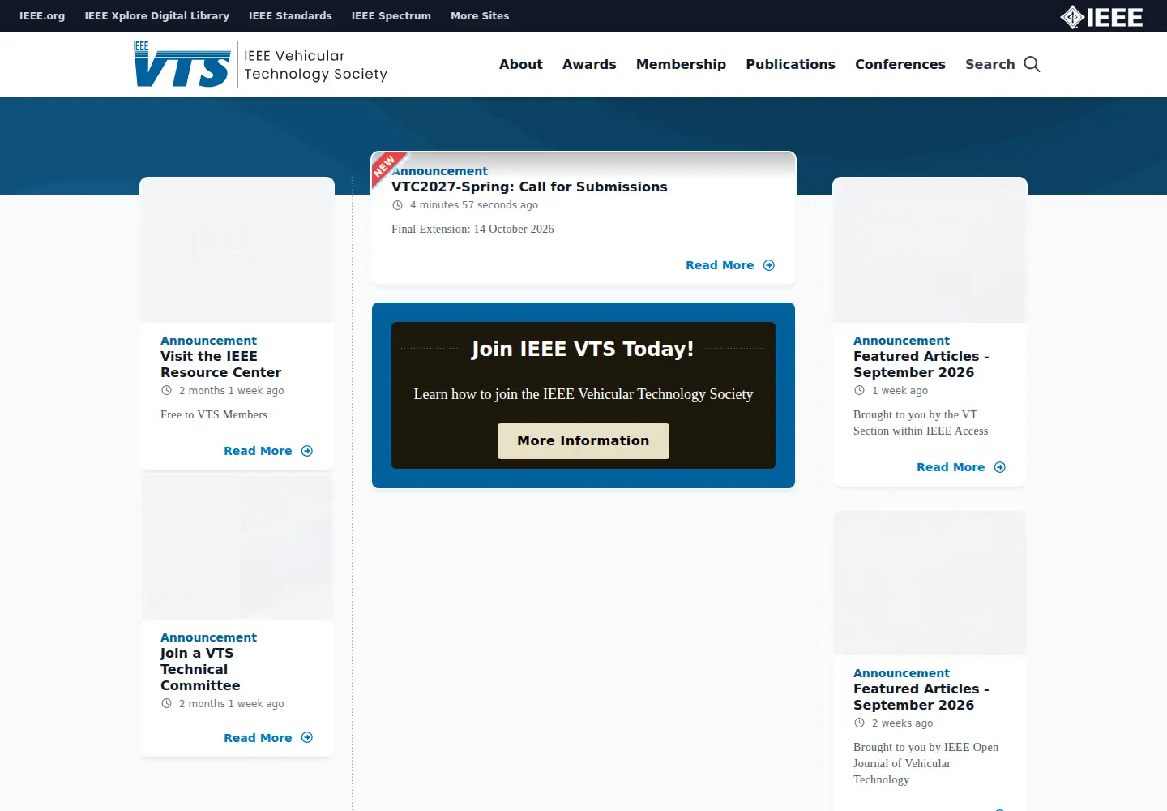Go to IEEE.org link
The width and height of the screenshot is (1167, 811).
coord(42,15)
